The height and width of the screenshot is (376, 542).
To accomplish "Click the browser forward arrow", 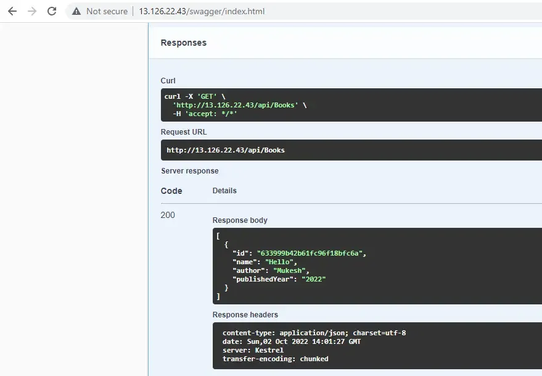I will click(x=31, y=11).
